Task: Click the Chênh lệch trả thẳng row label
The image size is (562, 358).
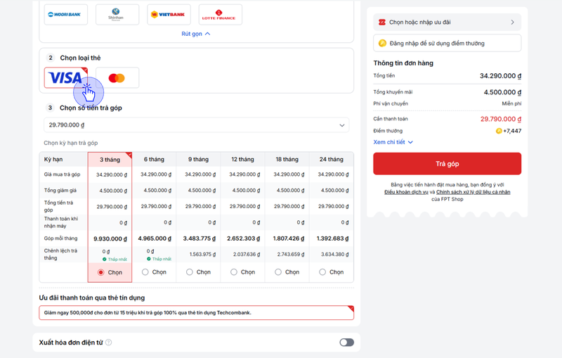Action: pos(60,255)
